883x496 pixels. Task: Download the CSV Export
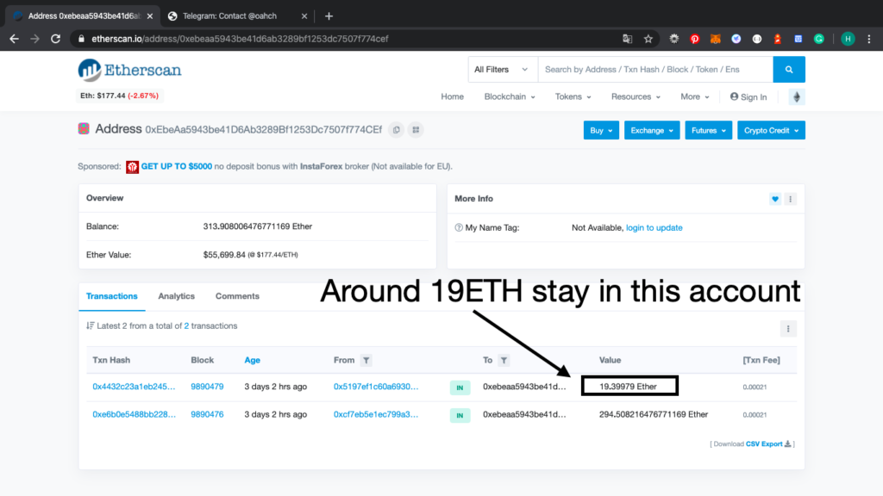(768, 443)
